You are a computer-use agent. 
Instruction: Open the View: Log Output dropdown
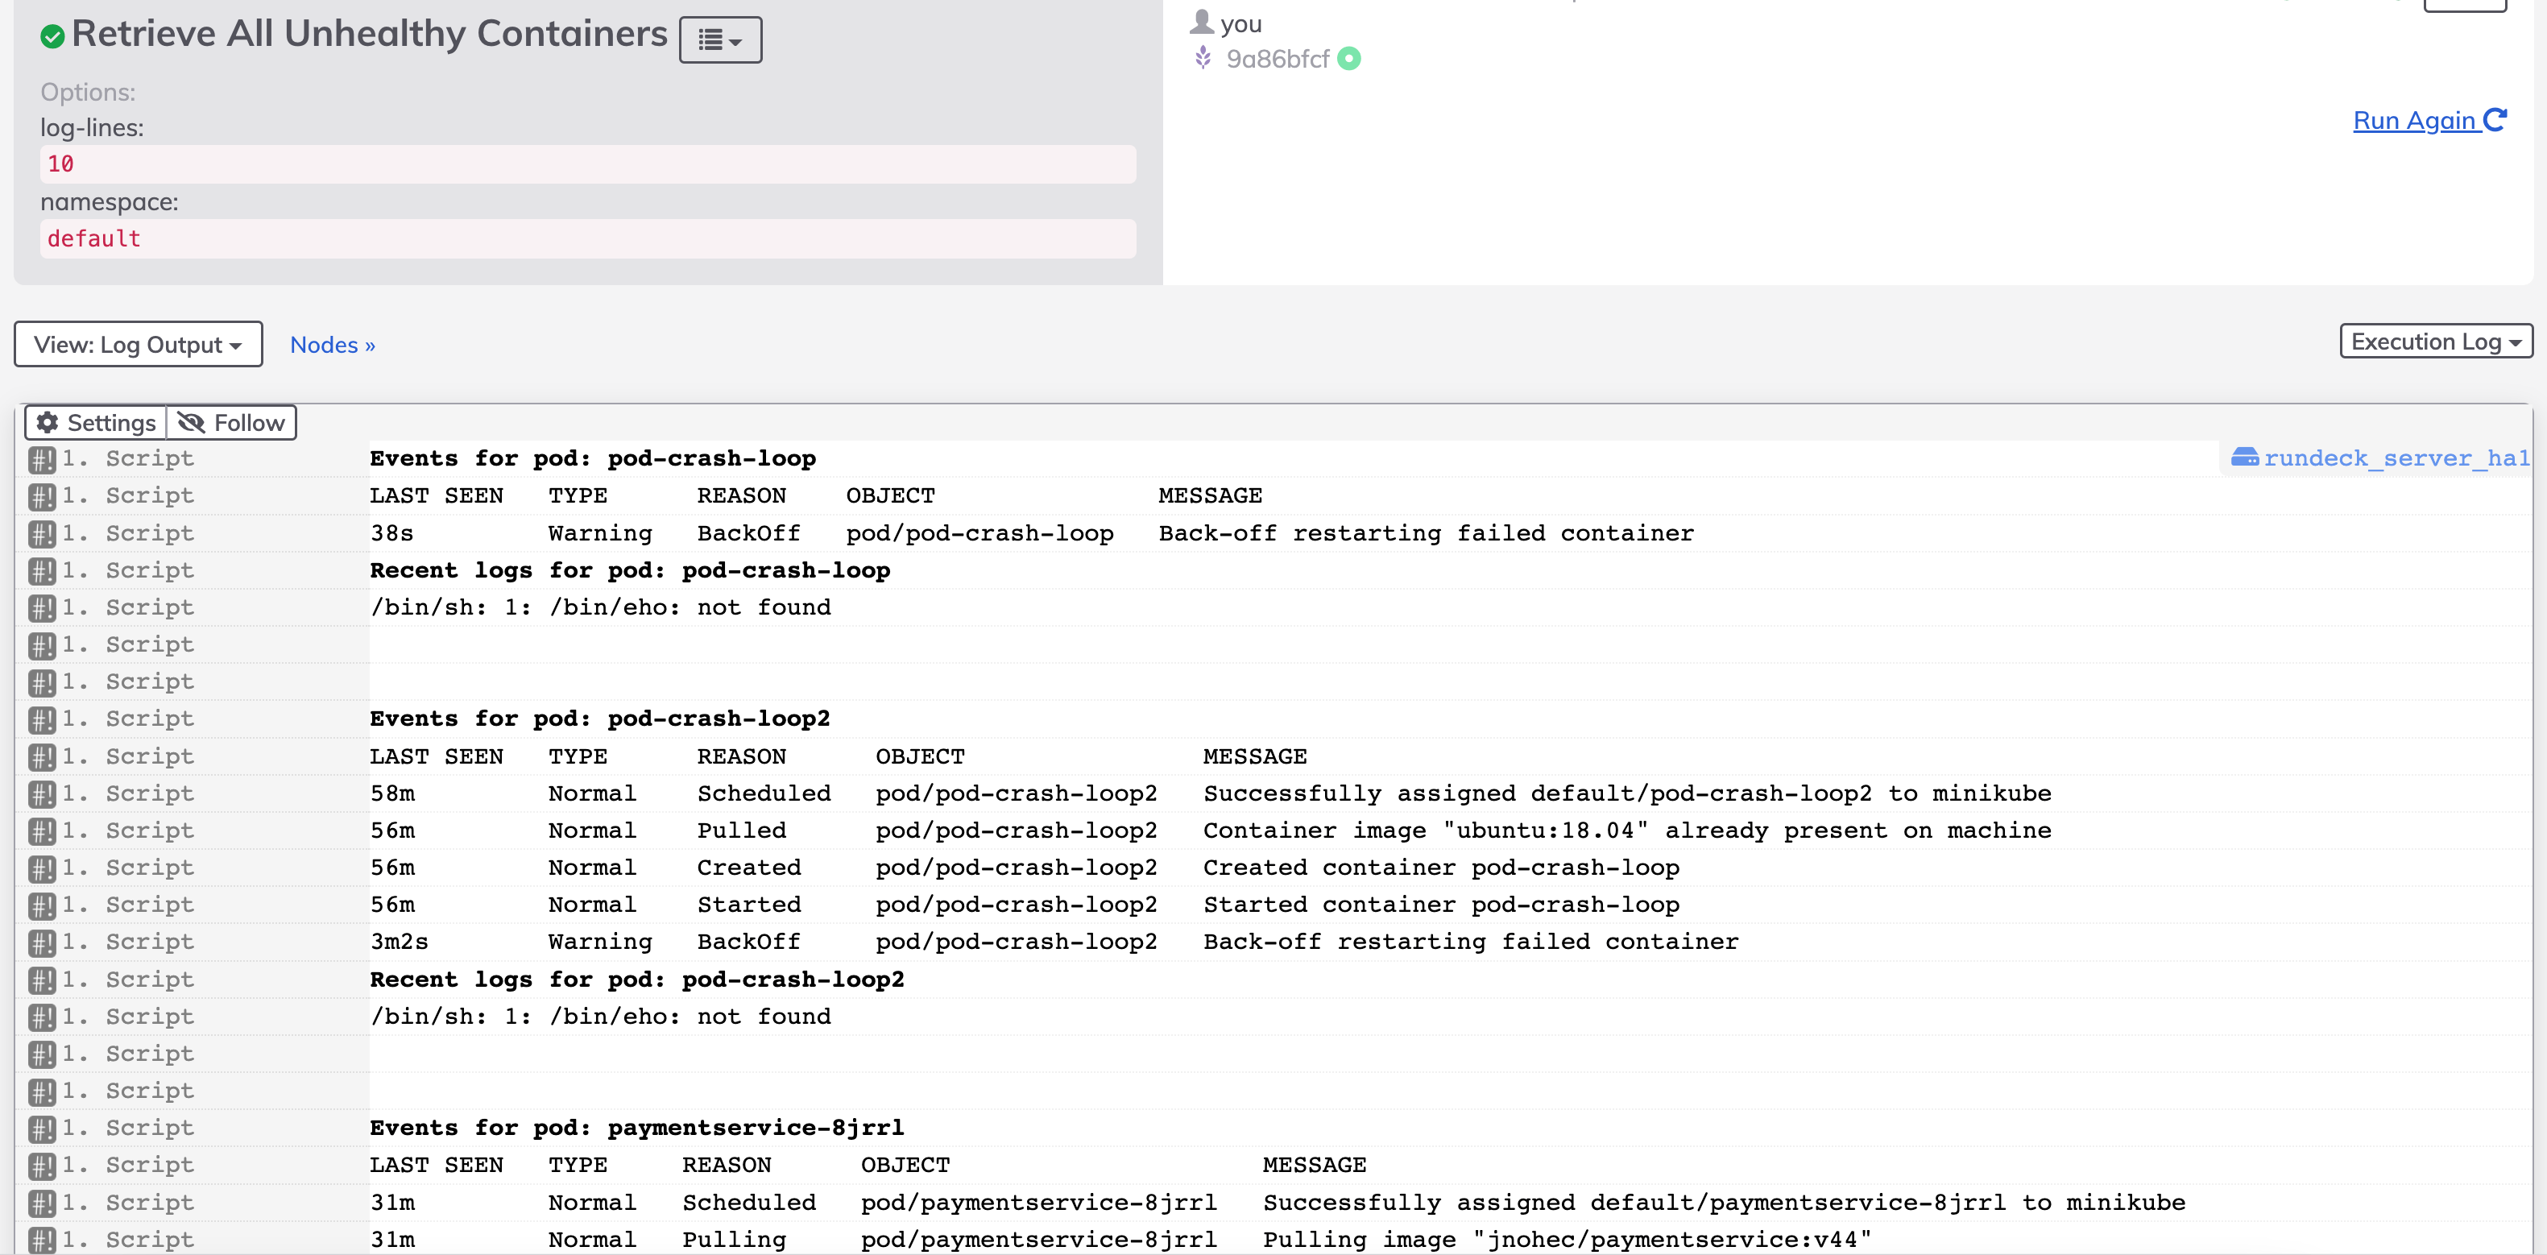pyautogui.click(x=138, y=344)
